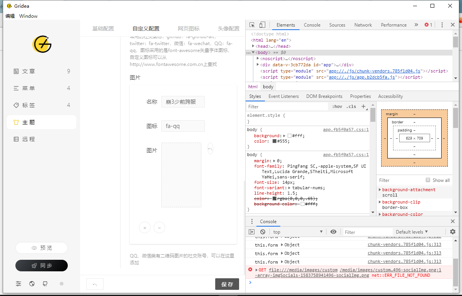
Task: Open DevTools three-dot customize menu
Action: click(x=442, y=25)
